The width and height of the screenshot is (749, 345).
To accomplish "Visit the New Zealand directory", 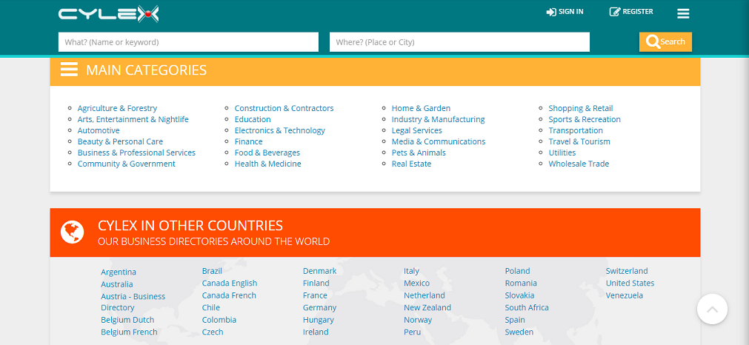I will point(427,307).
